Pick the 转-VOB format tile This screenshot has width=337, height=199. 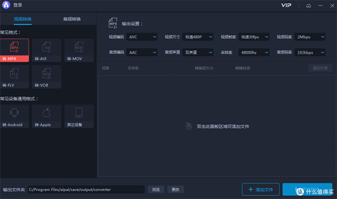coord(46,77)
